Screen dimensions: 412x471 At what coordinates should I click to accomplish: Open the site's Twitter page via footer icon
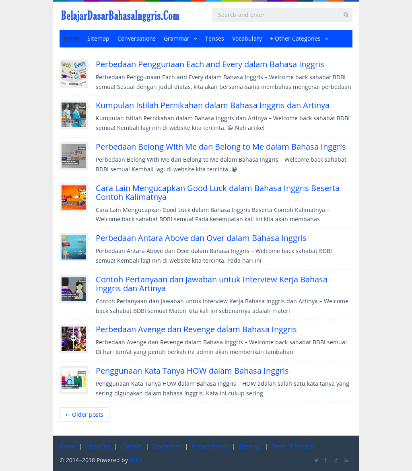(315, 460)
